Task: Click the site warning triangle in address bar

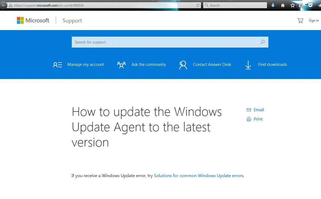Action: (x=10, y=5)
